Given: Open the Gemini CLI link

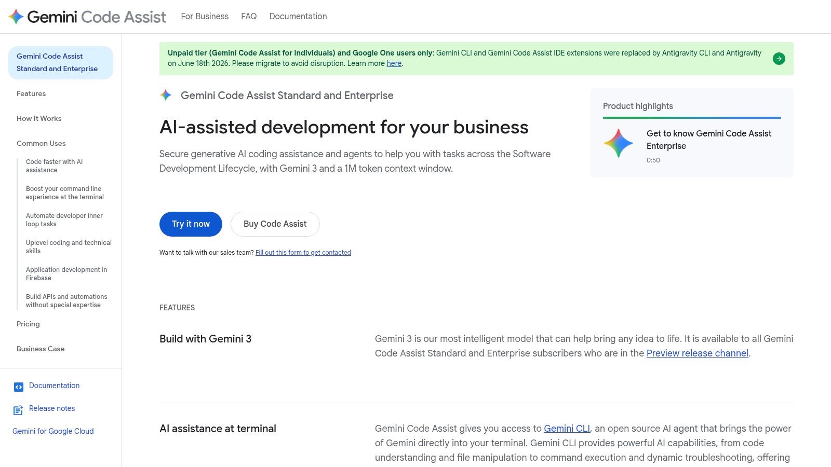Looking at the screenshot, I should [567, 429].
